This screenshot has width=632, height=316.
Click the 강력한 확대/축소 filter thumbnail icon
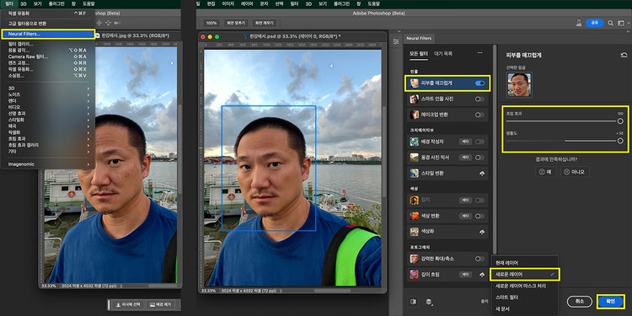coord(414,259)
